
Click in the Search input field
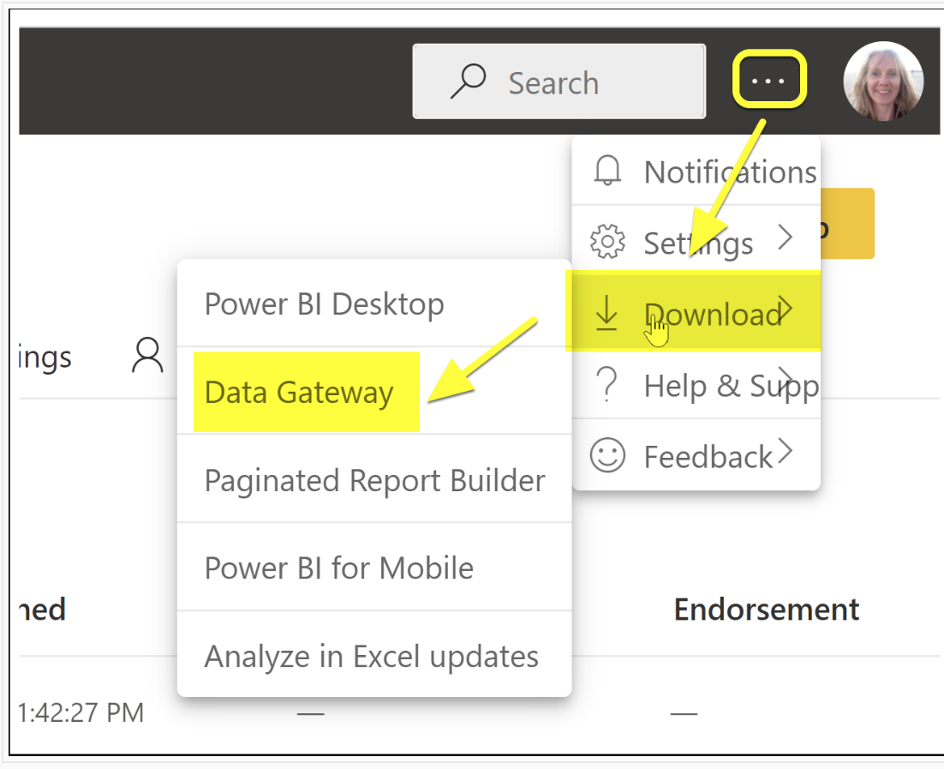559,81
